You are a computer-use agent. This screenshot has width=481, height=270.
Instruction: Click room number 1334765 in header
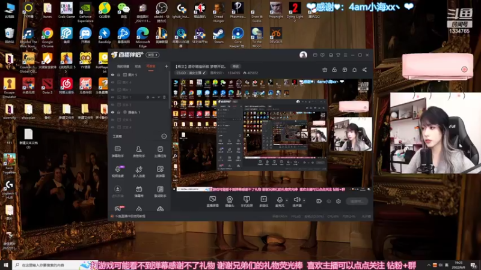tap(234, 73)
